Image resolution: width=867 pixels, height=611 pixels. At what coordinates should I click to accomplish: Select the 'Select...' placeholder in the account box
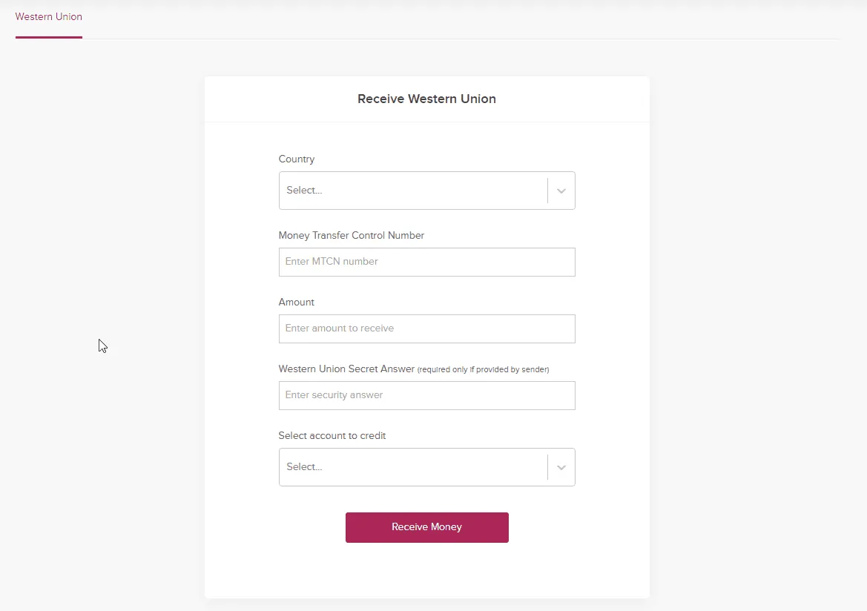pos(304,466)
